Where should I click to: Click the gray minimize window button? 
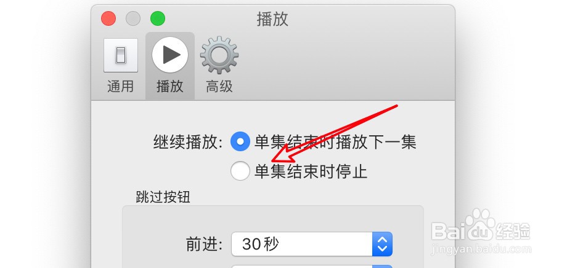133,18
